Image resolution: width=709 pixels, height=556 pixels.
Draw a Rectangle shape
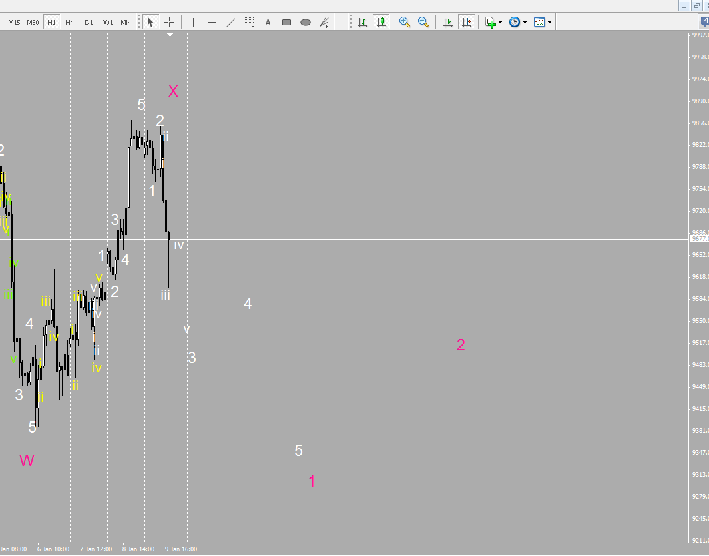tap(286, 22)
